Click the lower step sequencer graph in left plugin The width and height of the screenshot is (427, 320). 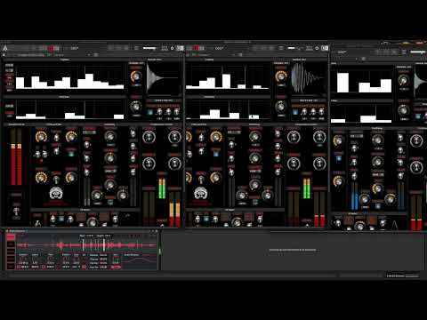pos(69,110)
